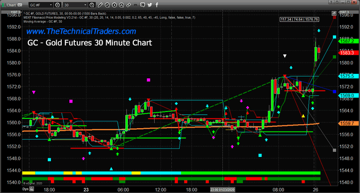Click the Chart window title label
360x193 pixels.
click(11, 4)
